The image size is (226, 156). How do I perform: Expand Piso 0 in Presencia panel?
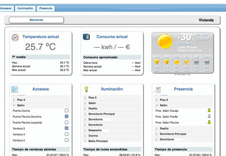click(x=157, y=100)
